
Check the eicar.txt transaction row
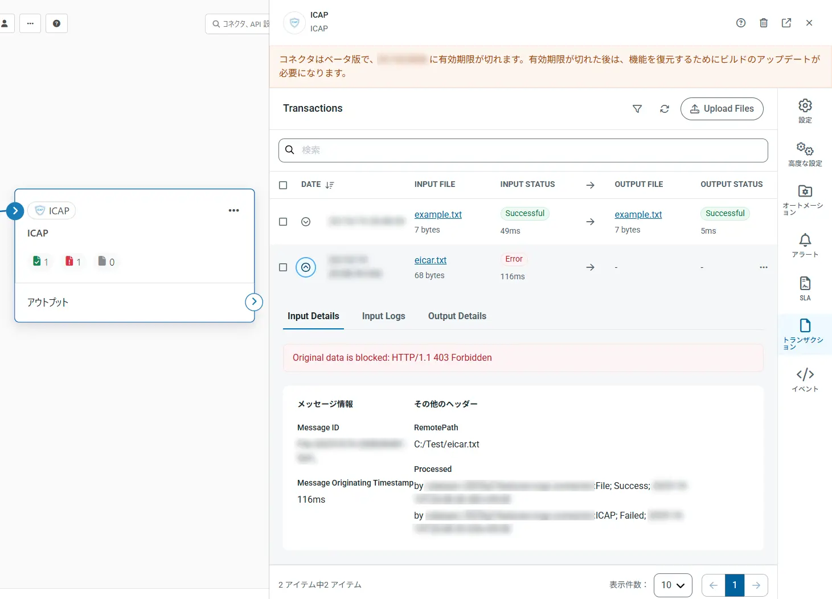point(283,267)
